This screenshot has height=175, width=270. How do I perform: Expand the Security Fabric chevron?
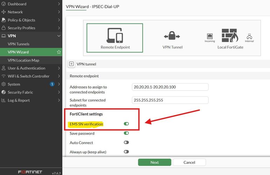(59, 92)
